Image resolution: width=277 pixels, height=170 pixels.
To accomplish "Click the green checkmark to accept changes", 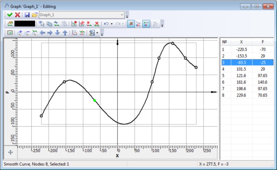I will (x=10, y=15).
